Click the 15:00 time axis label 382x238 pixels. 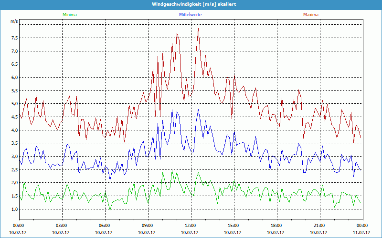[233, 226]
